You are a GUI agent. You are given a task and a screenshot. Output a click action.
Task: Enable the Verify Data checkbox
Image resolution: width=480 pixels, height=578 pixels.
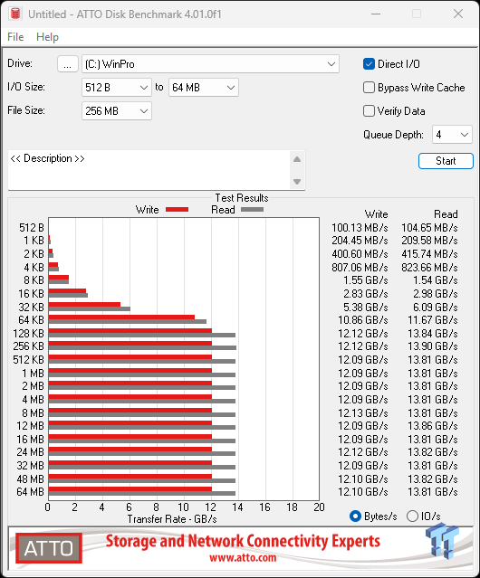click(369, 111)
